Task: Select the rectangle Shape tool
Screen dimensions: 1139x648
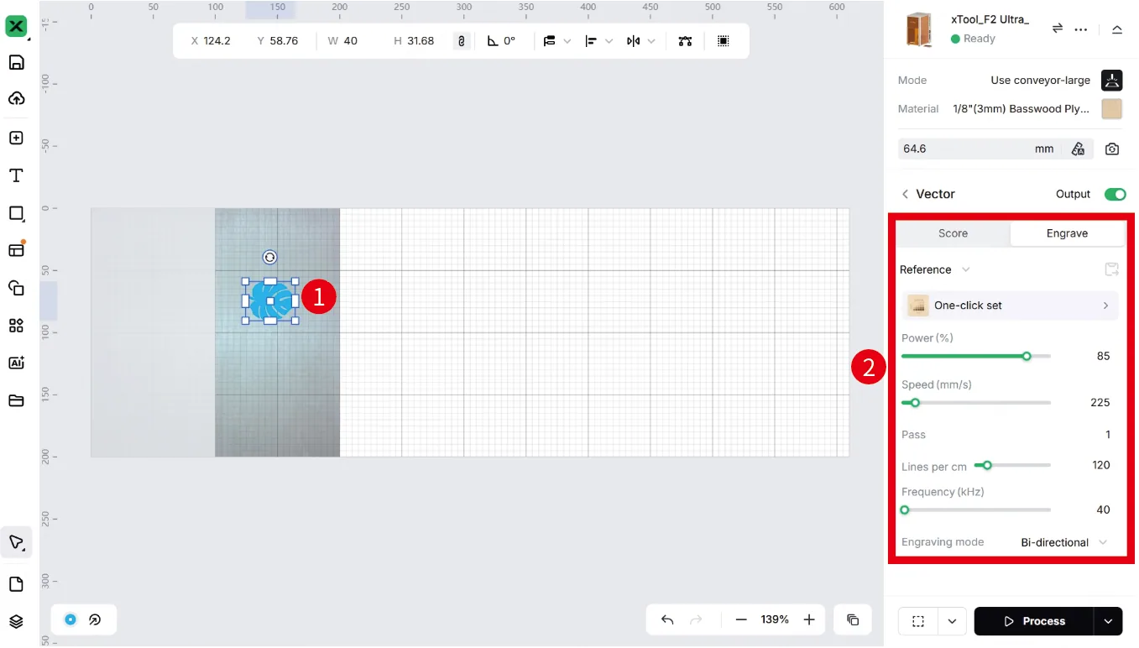Action: coord(16,213)
